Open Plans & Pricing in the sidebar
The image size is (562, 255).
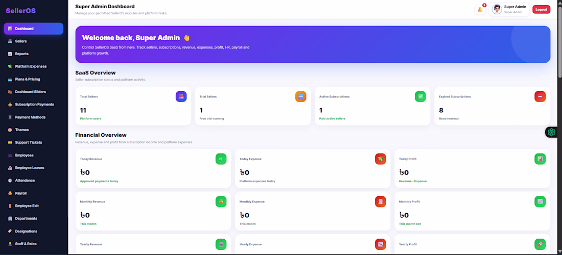(x=34, y=79)
